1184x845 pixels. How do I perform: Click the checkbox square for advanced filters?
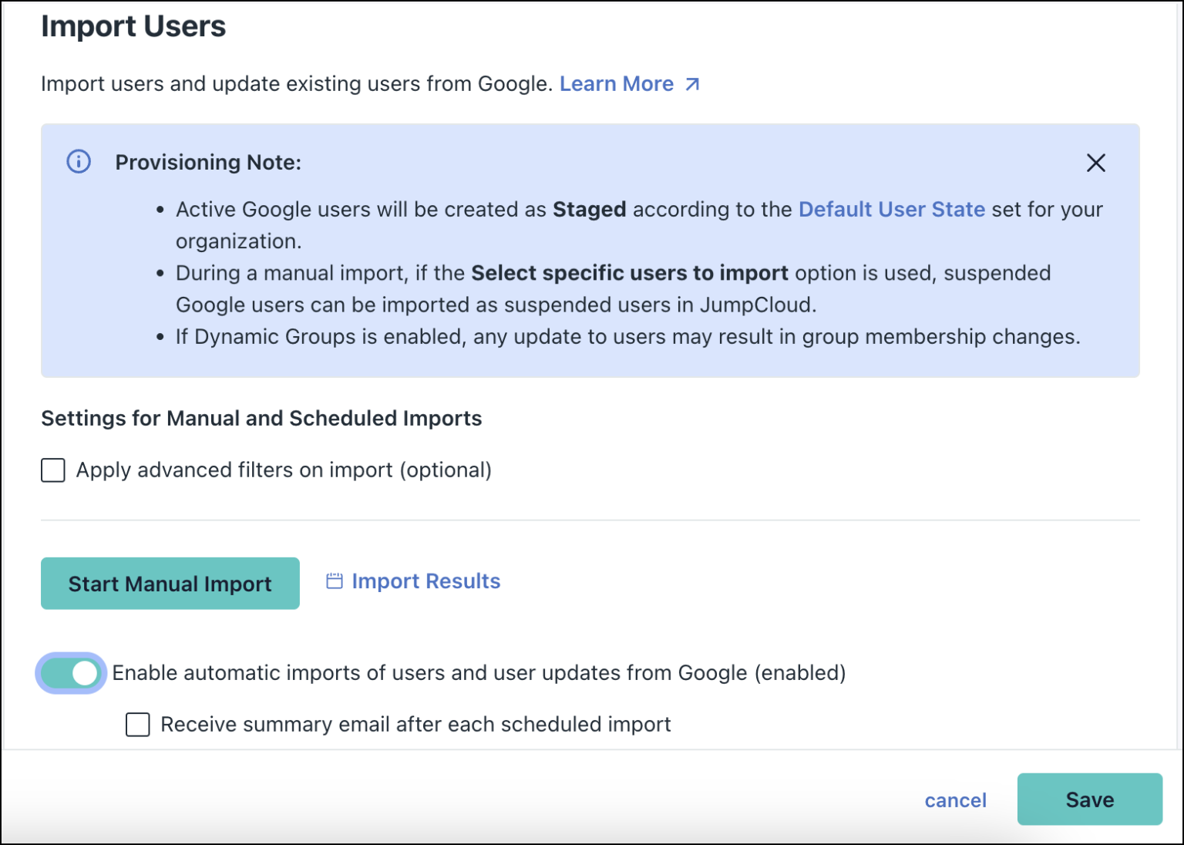[52, 470]
